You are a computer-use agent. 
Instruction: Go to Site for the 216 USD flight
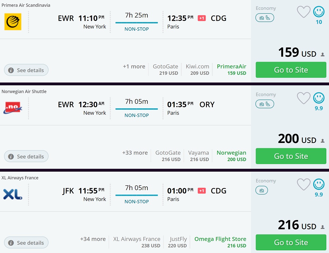[x=291, y=242]
